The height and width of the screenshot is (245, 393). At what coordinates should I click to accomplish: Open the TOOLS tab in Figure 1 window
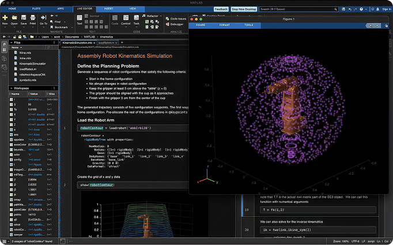coord(248,25)
